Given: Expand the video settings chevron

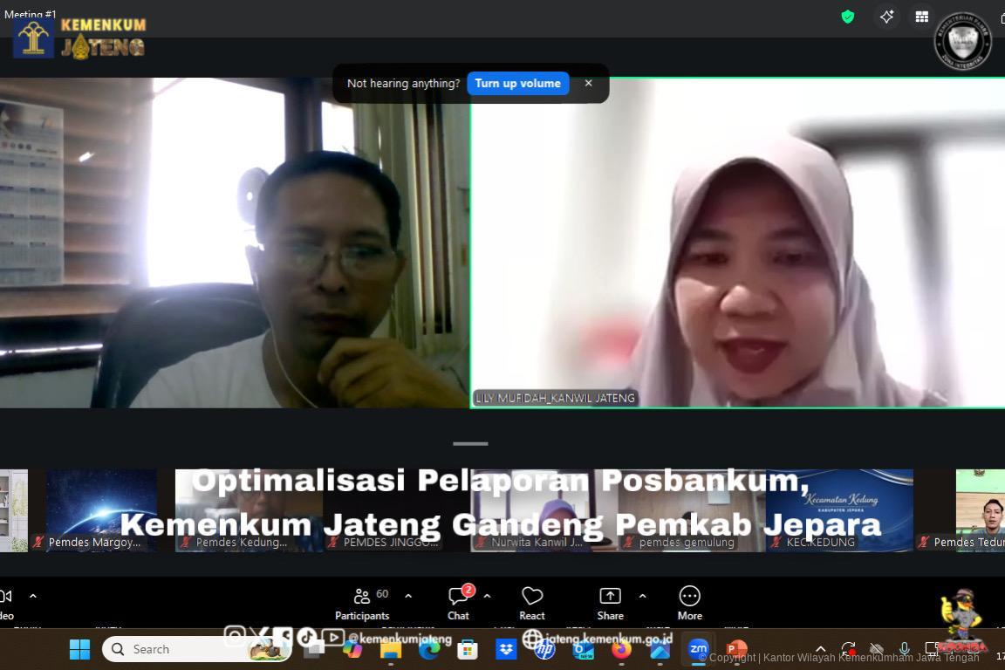Looking at the screenshot, I should 33,596.
